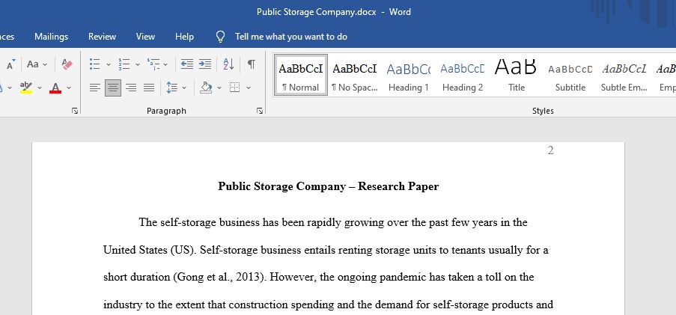The height and width of the screenshot is (315, 676).
Task: Open the Numbering dropdown arrow
Action: click(x=138, y=64)
